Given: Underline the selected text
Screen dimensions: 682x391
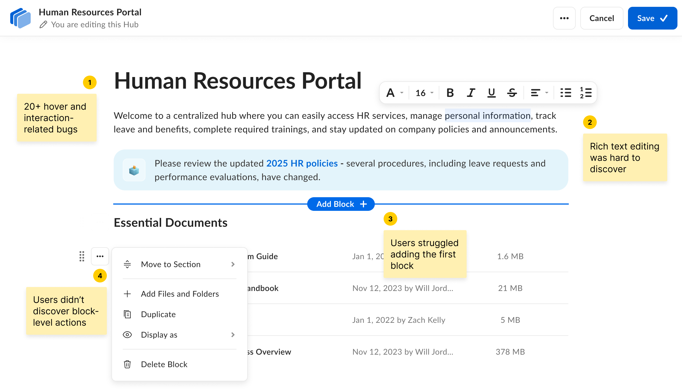Looking at the screenshot, I should (x=491, y=93).
